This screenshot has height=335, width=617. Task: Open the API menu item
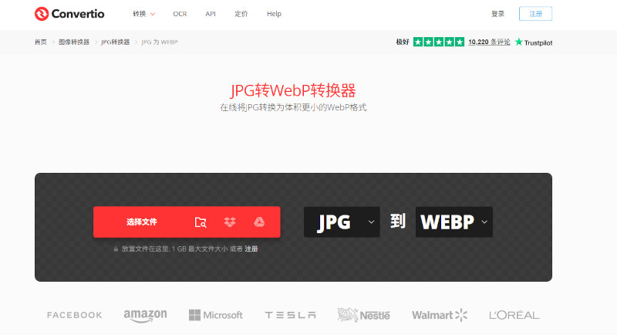pos(211,14)
